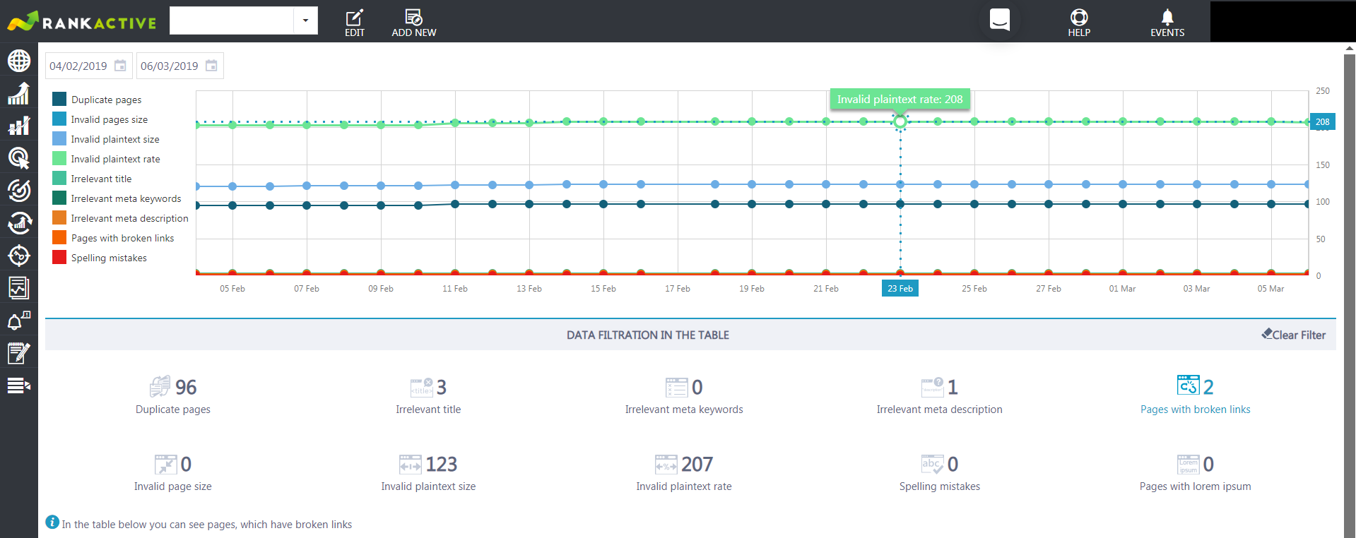Viewport: 1356px width, 538px height.
Task: Filter table by Invalid plaintext rate (207)
Action: [x=684, y=472]
